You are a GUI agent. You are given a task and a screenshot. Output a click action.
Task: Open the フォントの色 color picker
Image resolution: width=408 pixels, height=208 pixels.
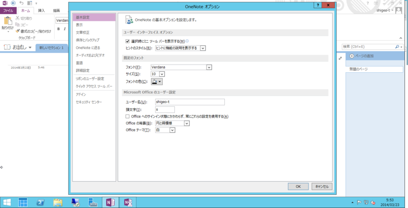click(157, 82)
